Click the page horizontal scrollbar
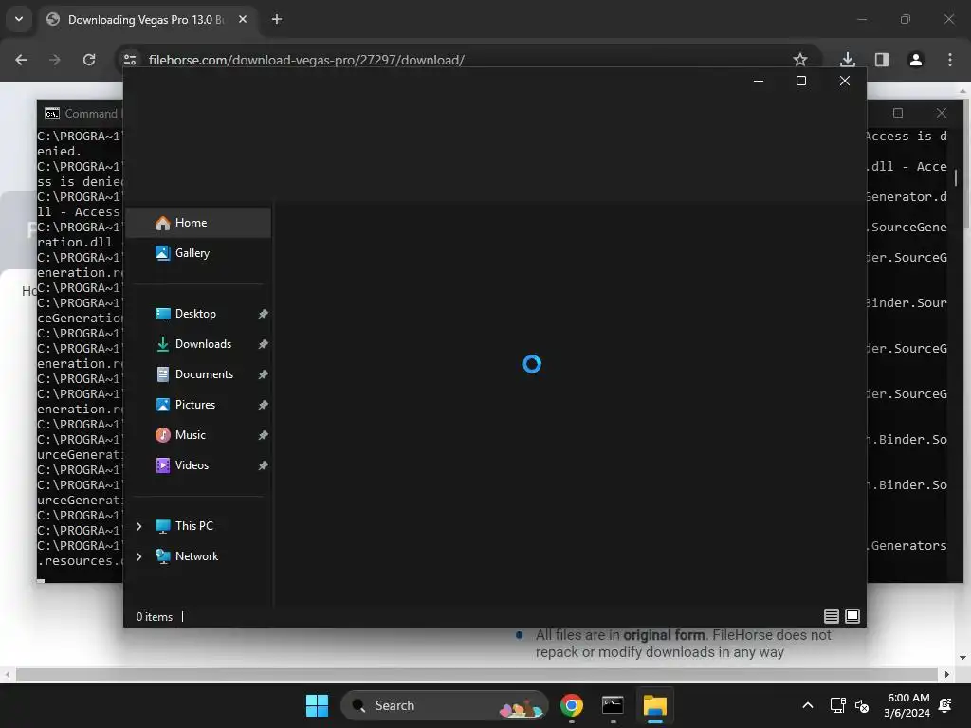This screenshot has height=728, width=971. point(476,674)
